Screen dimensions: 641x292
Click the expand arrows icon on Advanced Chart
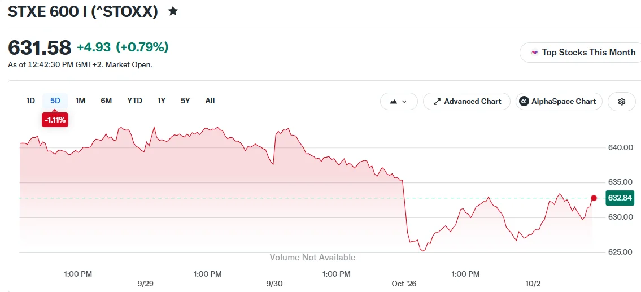coord(437,102)
